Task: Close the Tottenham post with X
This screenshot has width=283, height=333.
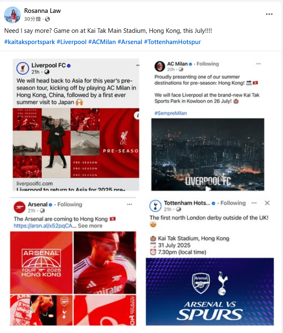Action: click(x=267, y=203)
